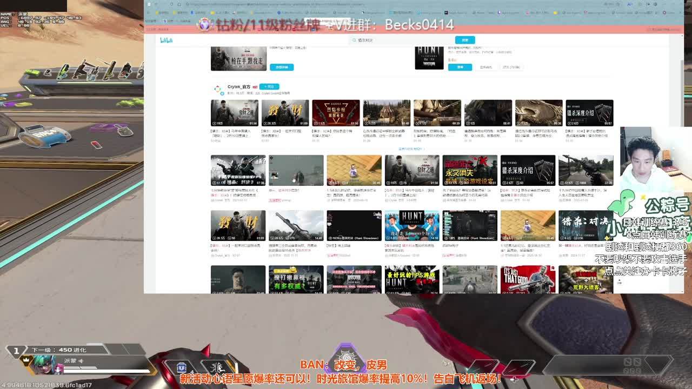The height and width of the screenshot is (389, 692).
Task: Click the blue button under 枪在手,跟我走 card
Action: pos(282,67)
